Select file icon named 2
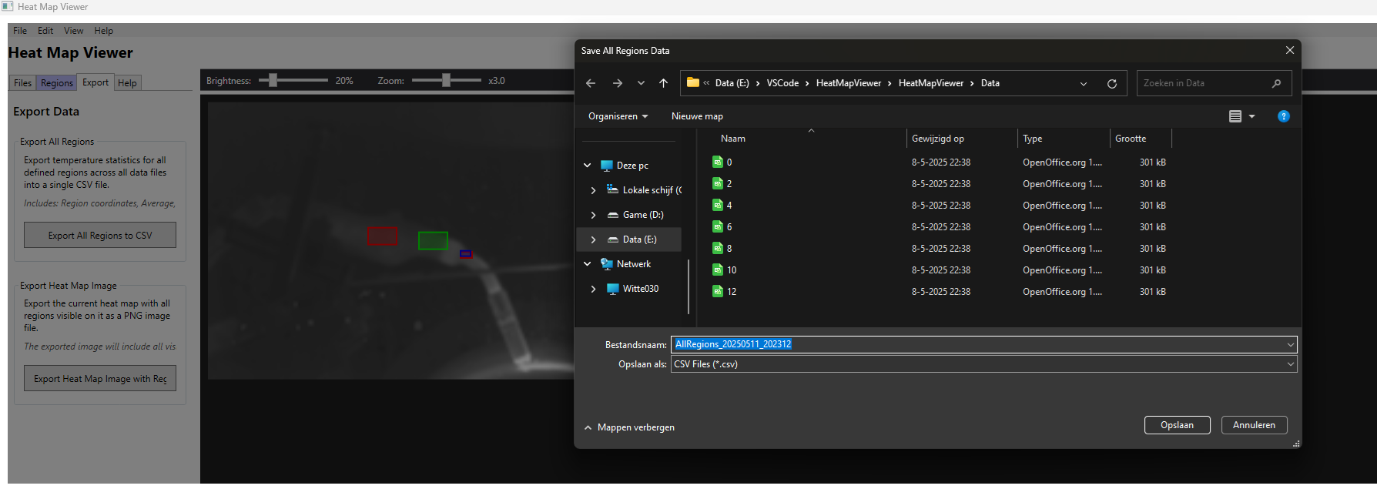Viewport: 1377px width, 499px height. pos(718,184)
